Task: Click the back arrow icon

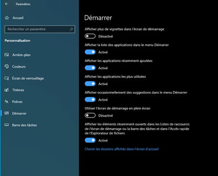Action: (x=6, y=4)
